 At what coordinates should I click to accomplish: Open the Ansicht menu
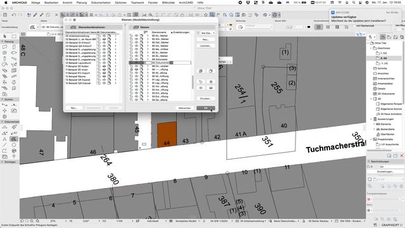click(x=68, y=3)
